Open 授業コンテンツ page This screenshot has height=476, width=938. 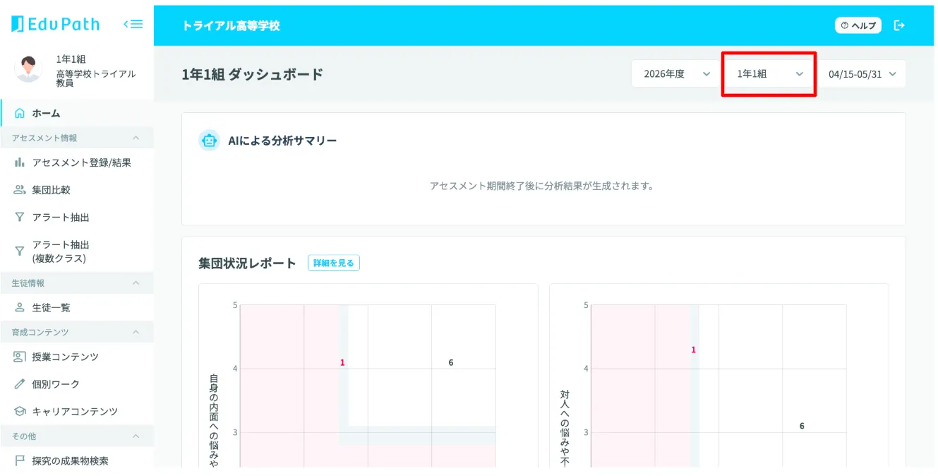click(x=77, y=357)
